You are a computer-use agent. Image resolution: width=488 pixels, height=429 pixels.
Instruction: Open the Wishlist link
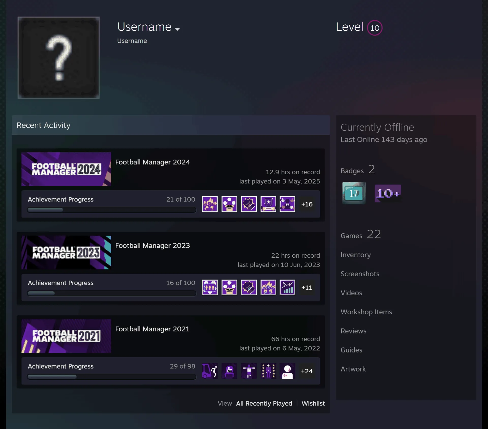click(313, 403)
